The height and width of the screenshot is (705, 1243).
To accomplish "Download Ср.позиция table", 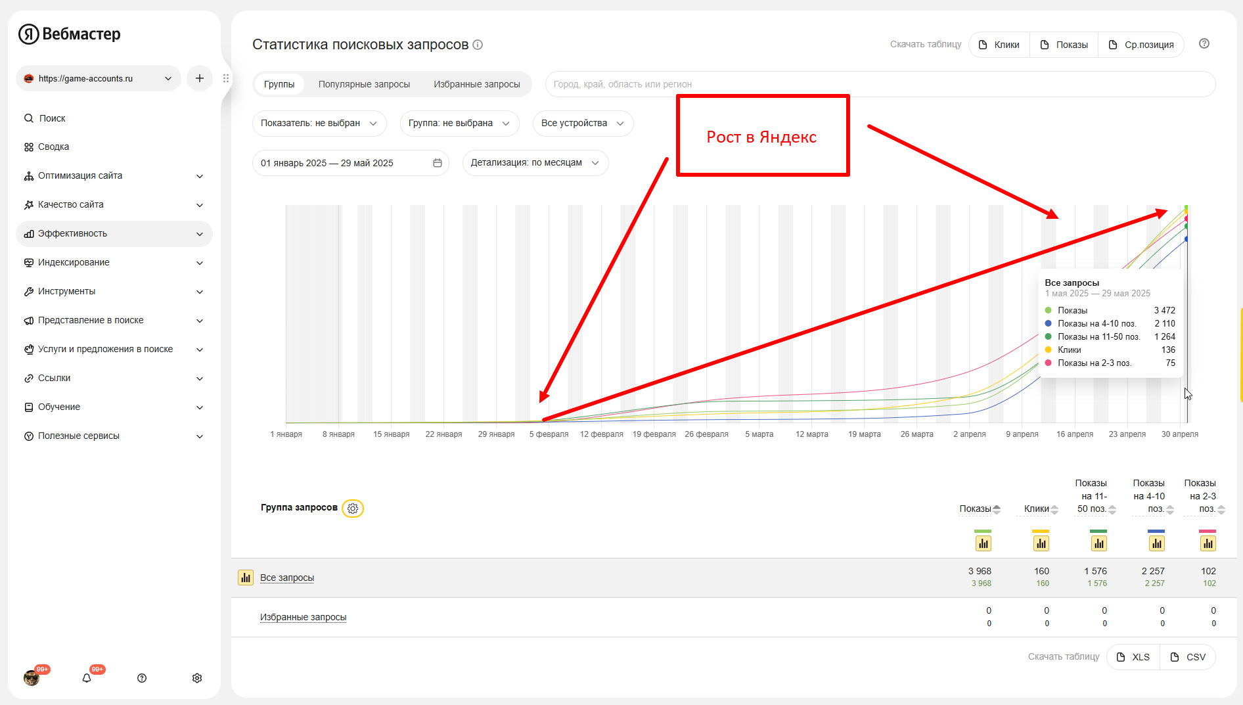I will 1141,45.
